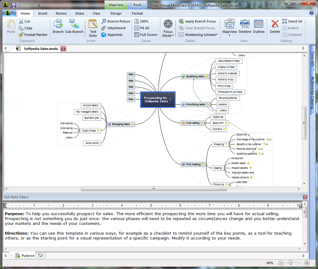Open the Numbering Scheme dropdown
The height and width of the screenshot is (269, 318).
pyautogui.click(x=198, y=35)
